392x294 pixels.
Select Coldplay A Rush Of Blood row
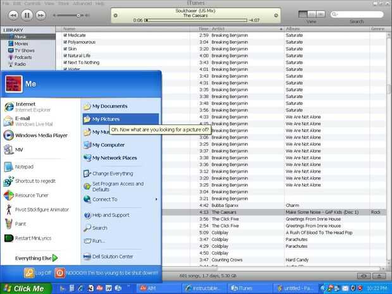(274, 233)
